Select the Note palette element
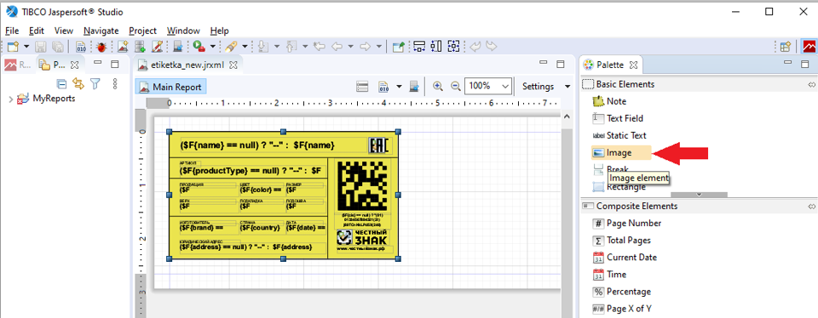 [x=610, y=101]
